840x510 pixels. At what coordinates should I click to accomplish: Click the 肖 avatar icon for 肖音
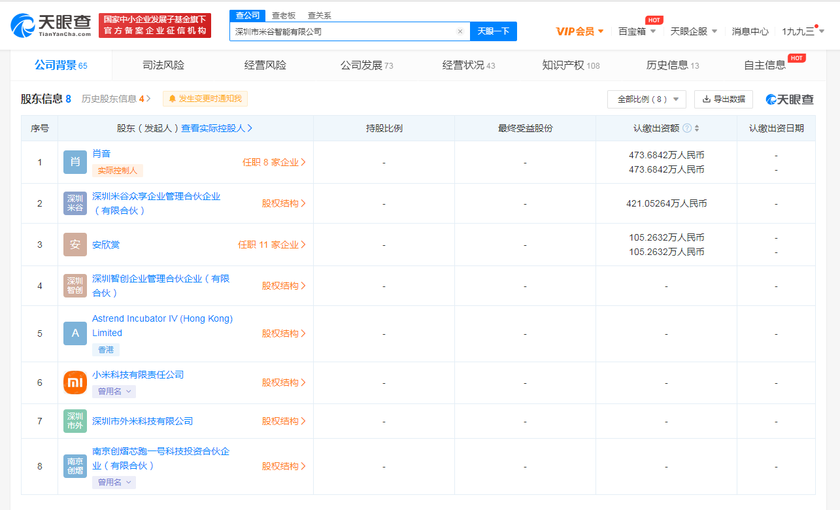pyautogui.click(x=75, y=162)
